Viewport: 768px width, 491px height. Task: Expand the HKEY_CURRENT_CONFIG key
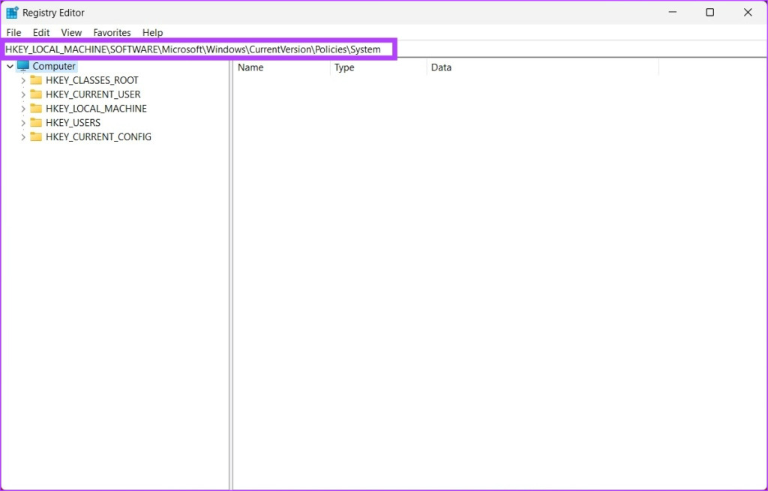point(23,137)
